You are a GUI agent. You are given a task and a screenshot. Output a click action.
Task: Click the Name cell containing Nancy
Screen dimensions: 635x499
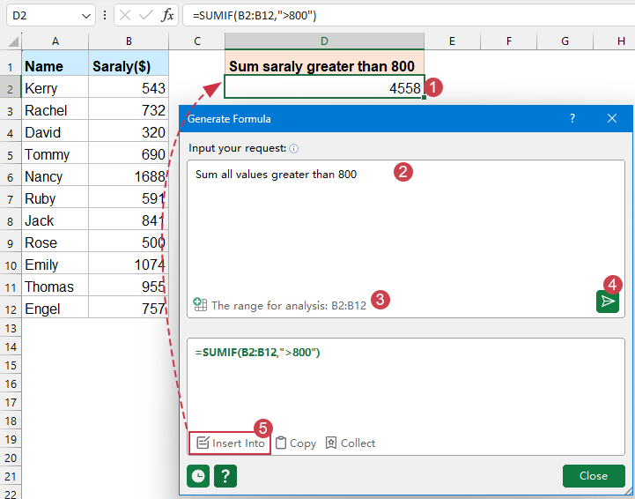tap(55, 176)
